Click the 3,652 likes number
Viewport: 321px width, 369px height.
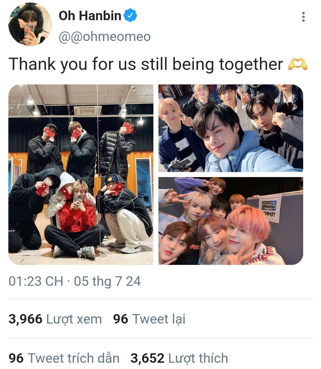(147, 358)
